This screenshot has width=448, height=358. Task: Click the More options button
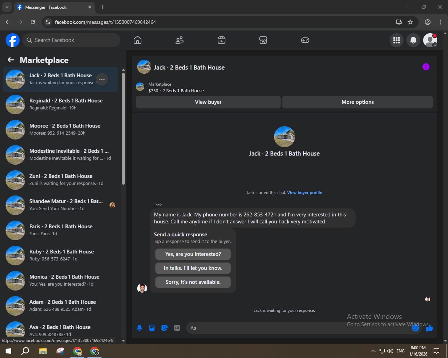coord(357,102)
